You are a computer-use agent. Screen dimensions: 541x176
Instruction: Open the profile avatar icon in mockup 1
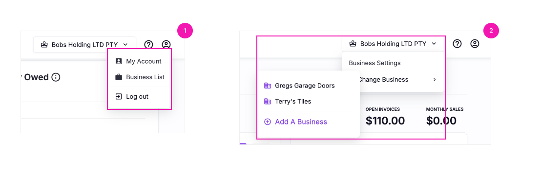coord(166,44)
